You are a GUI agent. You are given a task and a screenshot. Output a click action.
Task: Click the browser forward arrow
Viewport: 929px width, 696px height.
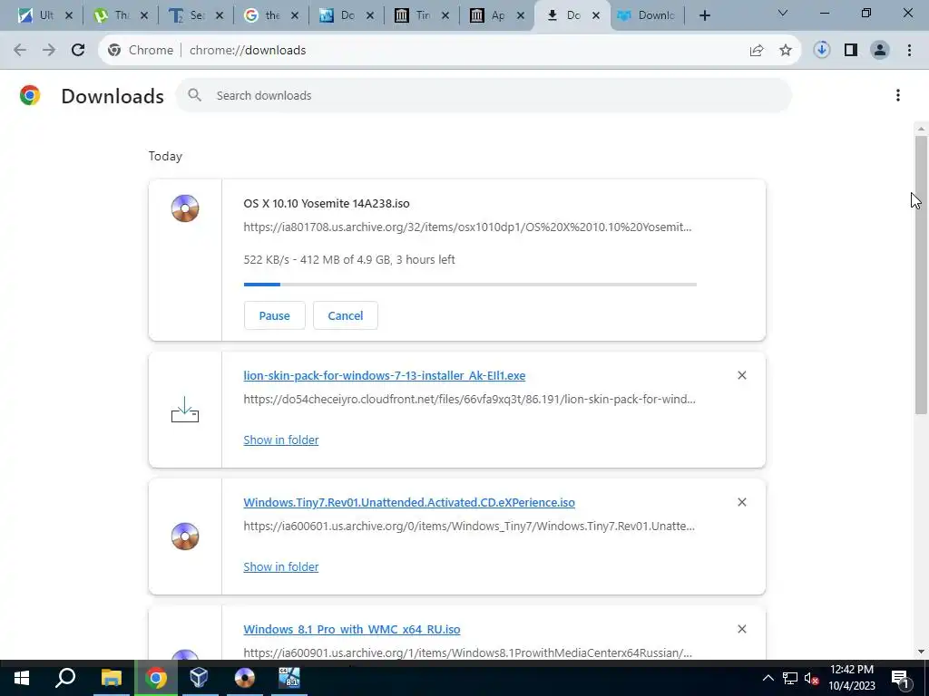(49, 51)
